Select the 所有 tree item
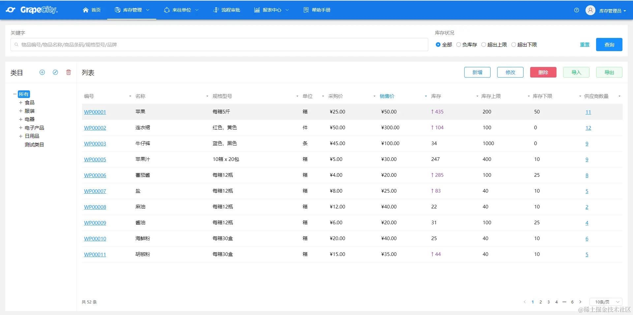The image size is (633, 315). point(24,94)
